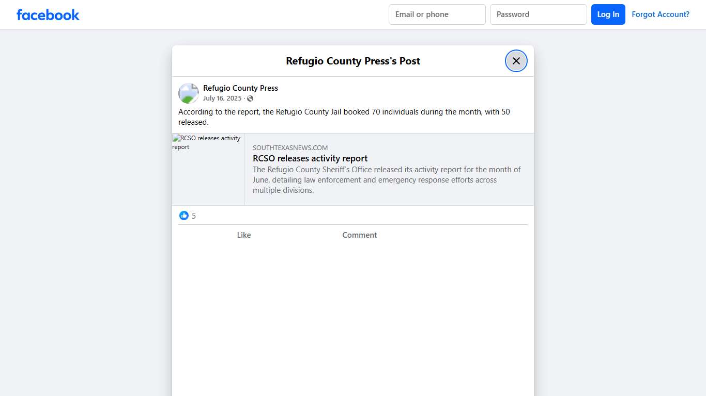This screenshot has width=706, height=396.
Task: Activate the Comment option on the post
Action: pos(359,235)
